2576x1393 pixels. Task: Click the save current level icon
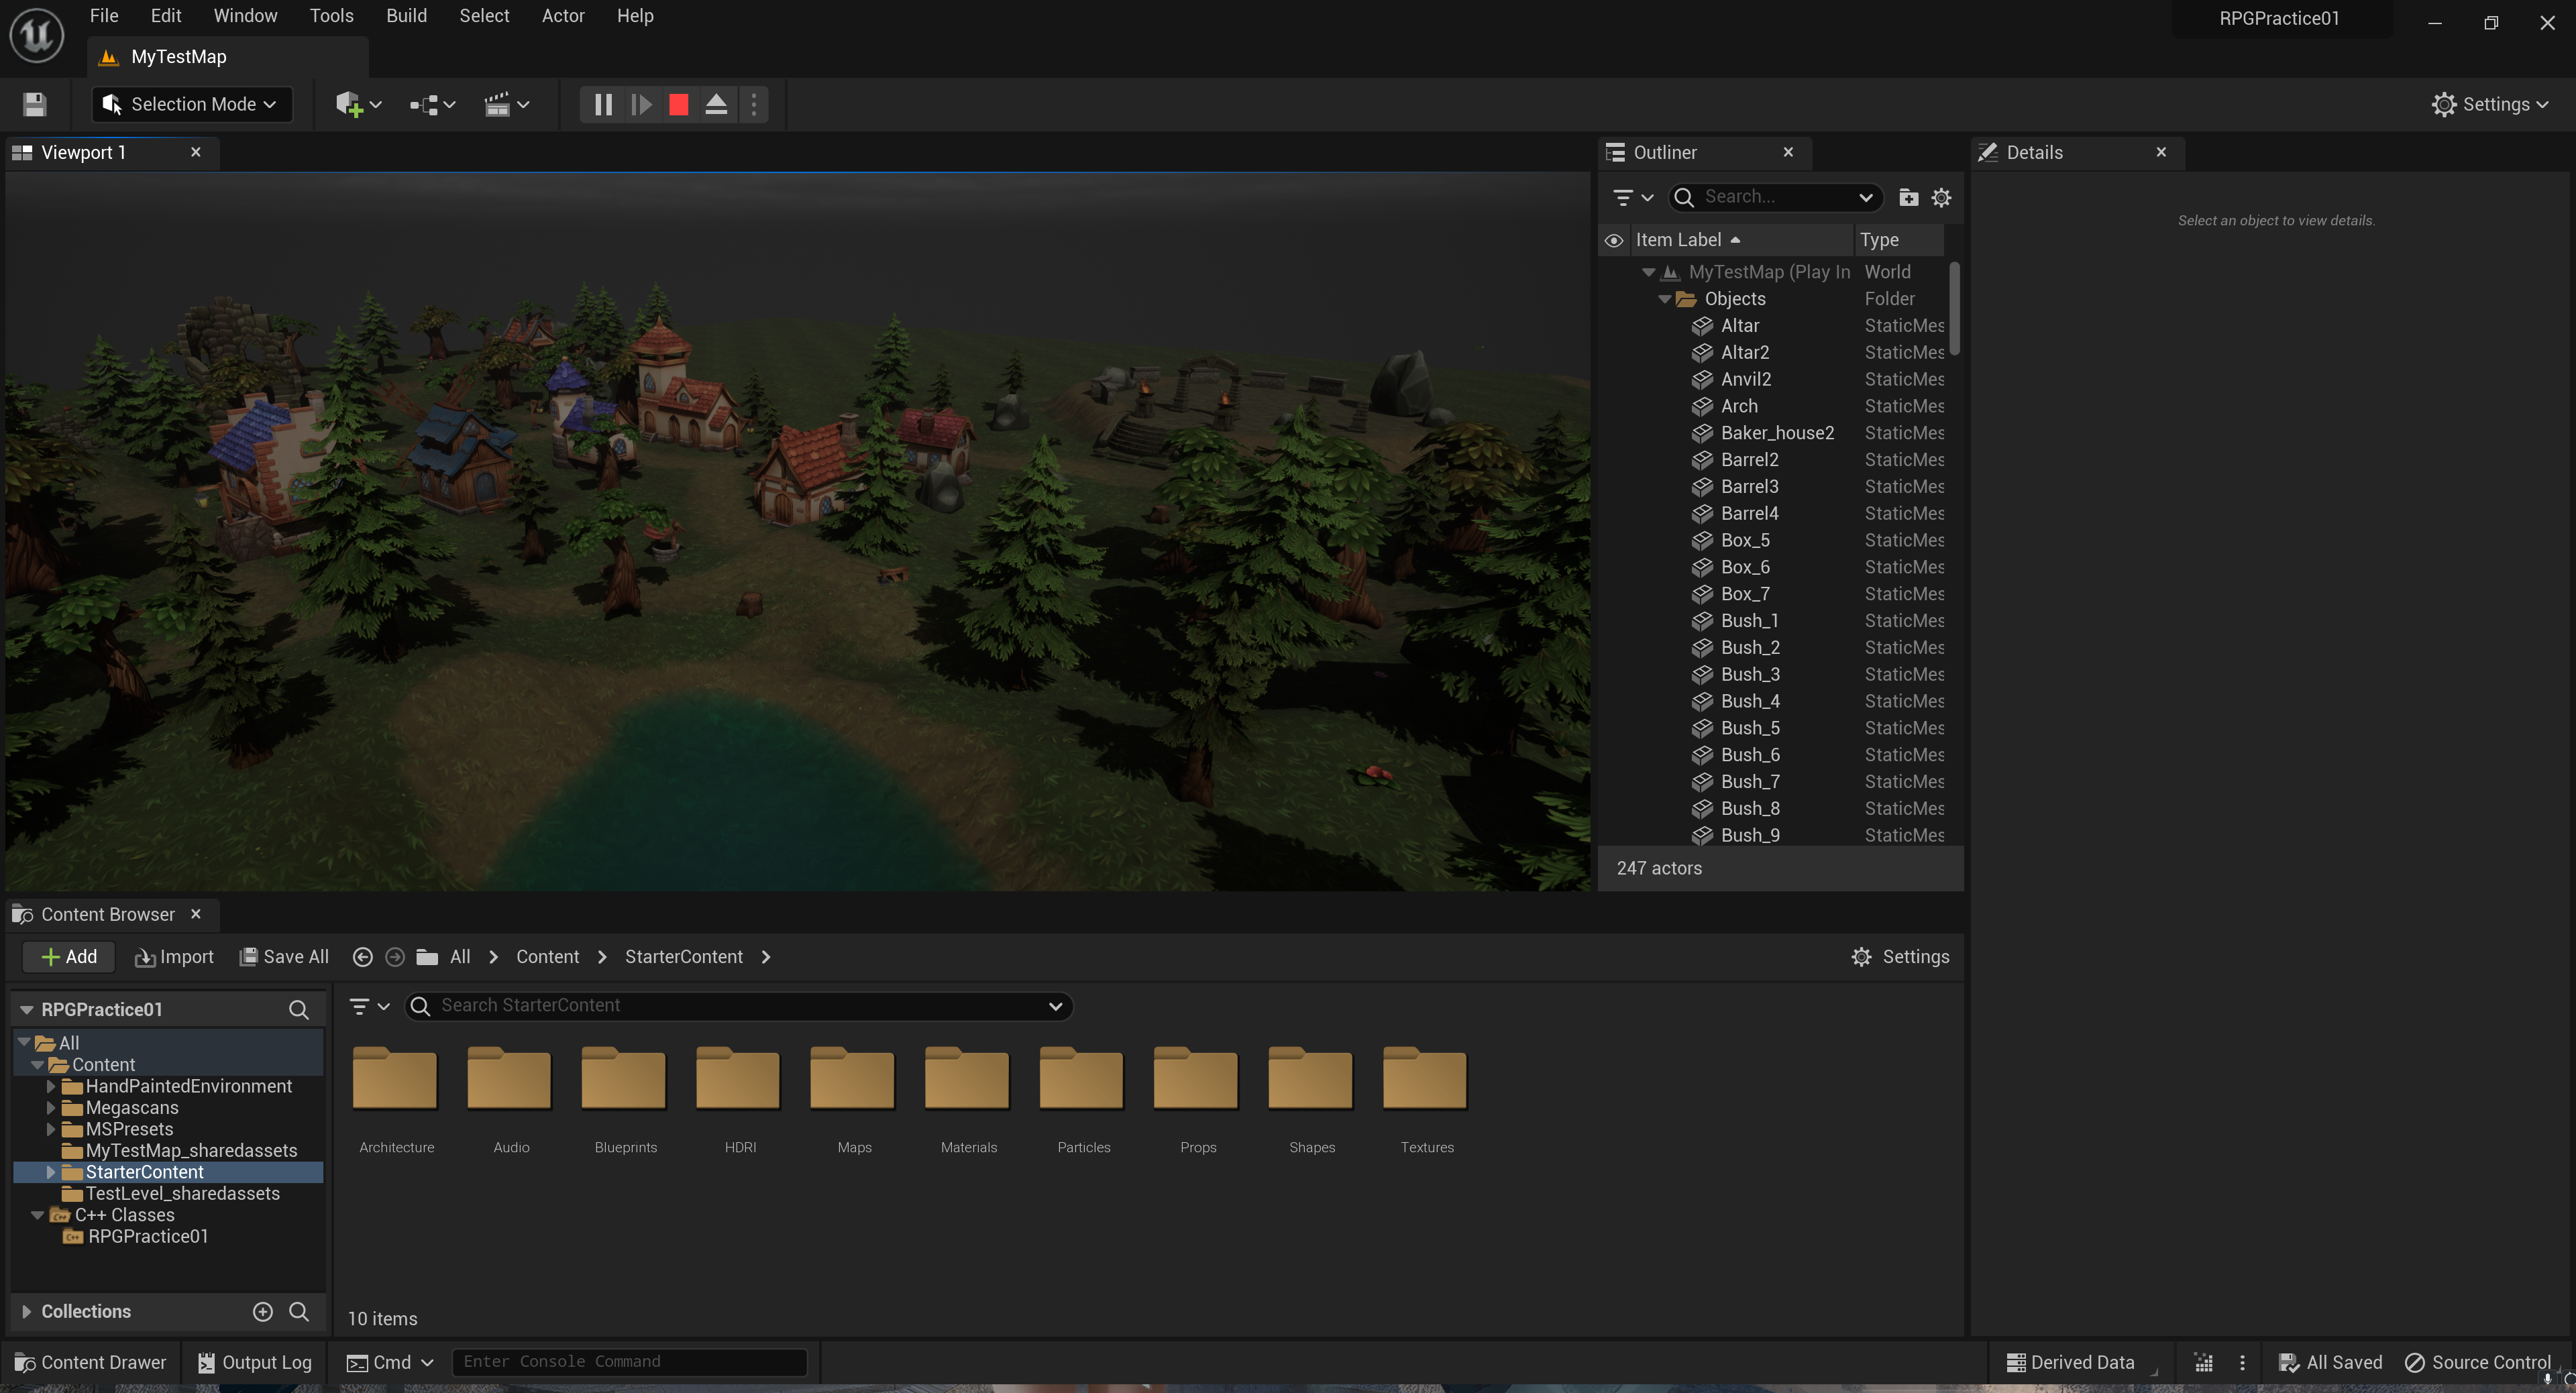coord(35,104)
